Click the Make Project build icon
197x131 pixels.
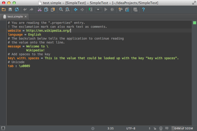point(91,10)
